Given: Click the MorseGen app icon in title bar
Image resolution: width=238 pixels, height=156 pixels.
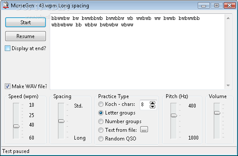Looking at the screenshot, I should [6, 6].
